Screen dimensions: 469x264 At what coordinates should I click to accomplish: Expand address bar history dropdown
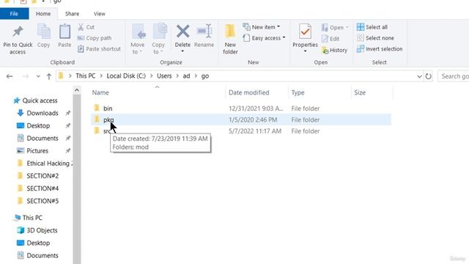(x=419, y=76)
